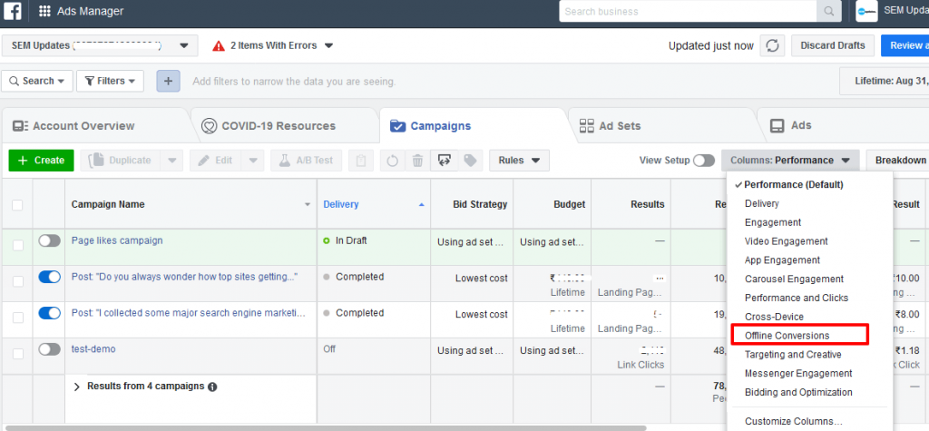
Task: Open the Lifetime date range selector
Action: coord(885,81)
